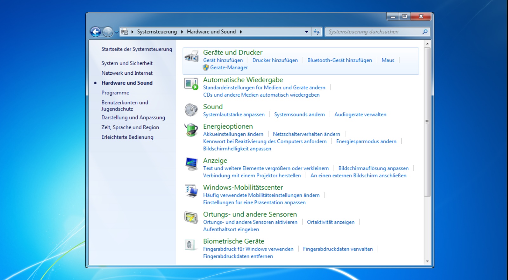Open Benutzerkonten und Jugendschutz category

(125, 106)
